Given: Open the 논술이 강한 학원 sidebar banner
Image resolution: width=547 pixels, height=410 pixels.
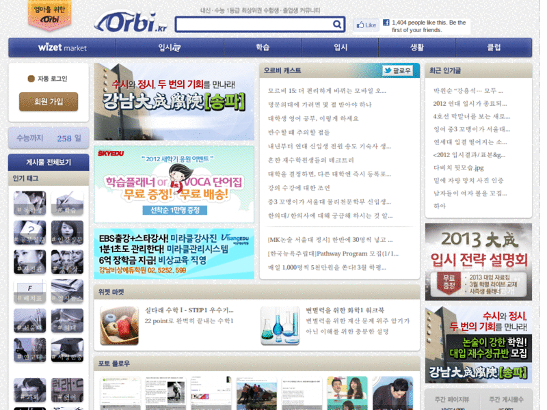Looking at the screenshot, I should point(478,345).
